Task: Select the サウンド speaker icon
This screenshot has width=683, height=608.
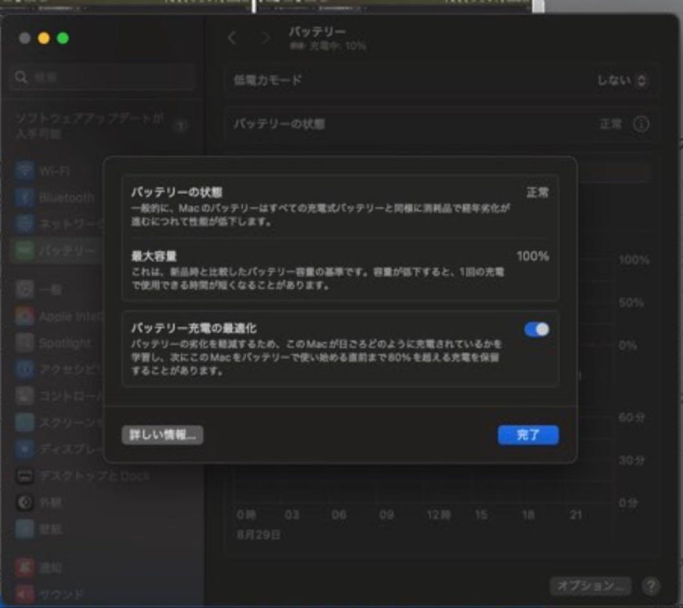Action: coord(25,594)
